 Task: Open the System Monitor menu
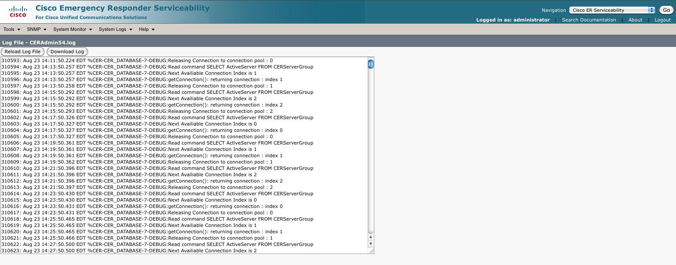click(72, 29)
